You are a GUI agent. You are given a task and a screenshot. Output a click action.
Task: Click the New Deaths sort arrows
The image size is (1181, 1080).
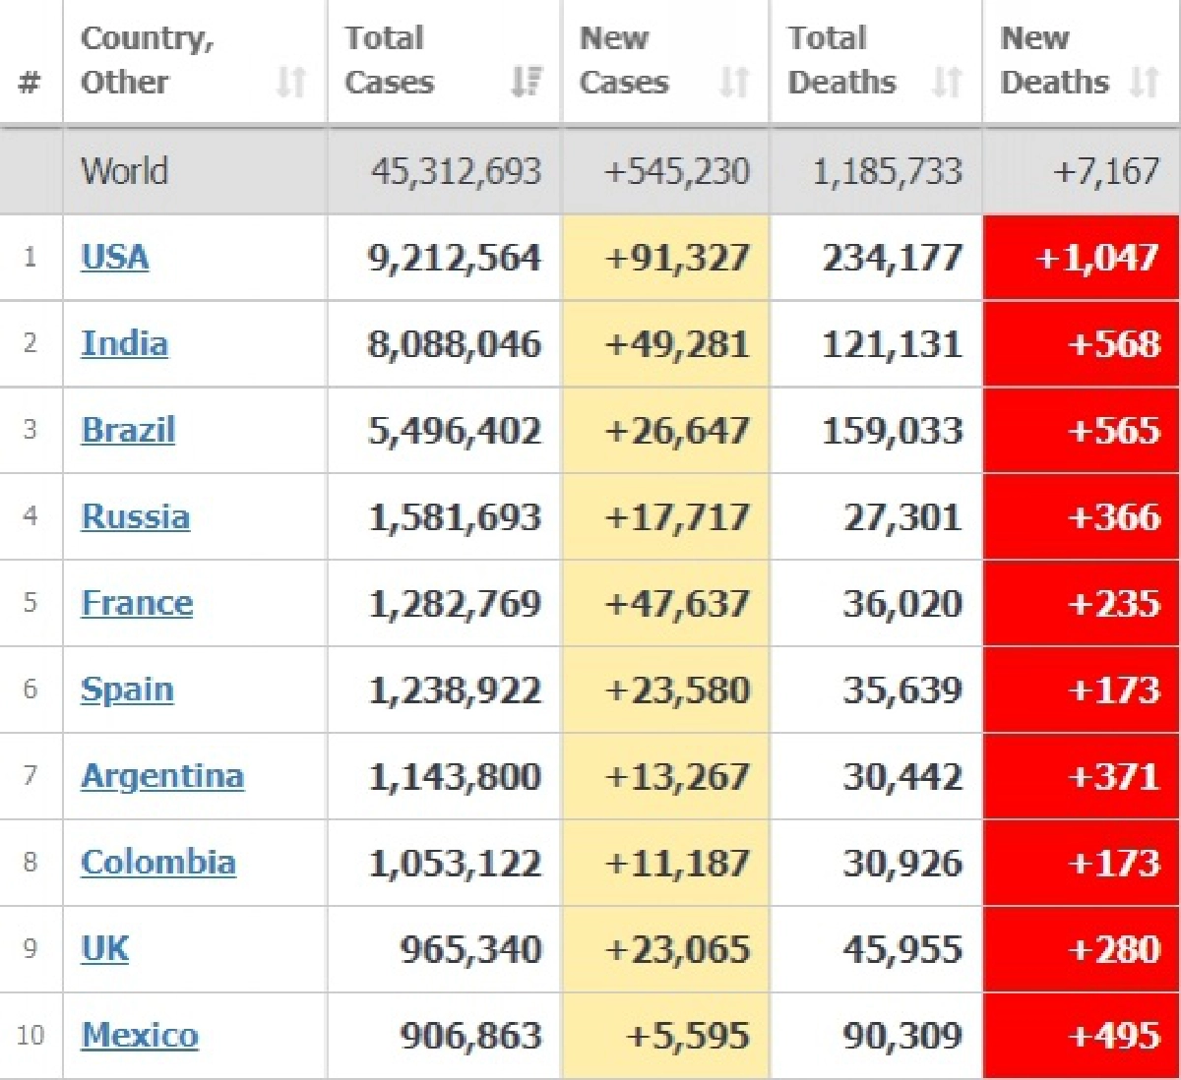pos(1145,82)
